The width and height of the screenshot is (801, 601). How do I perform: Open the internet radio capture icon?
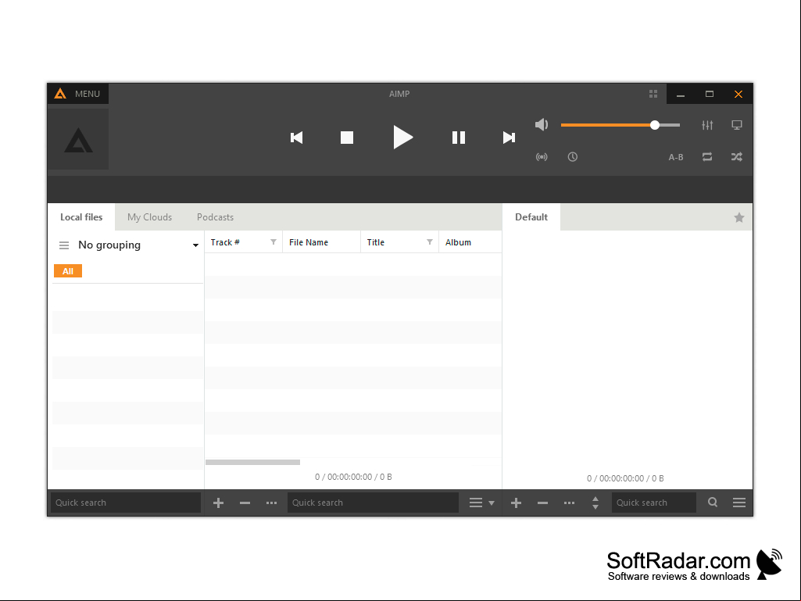542,157
